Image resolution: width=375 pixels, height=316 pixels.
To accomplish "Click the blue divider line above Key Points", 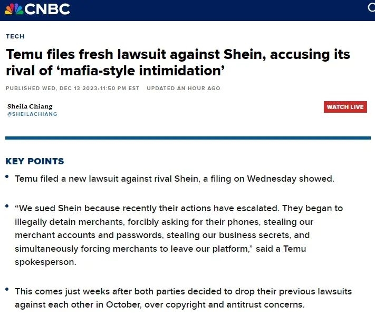I will (188, 138).
